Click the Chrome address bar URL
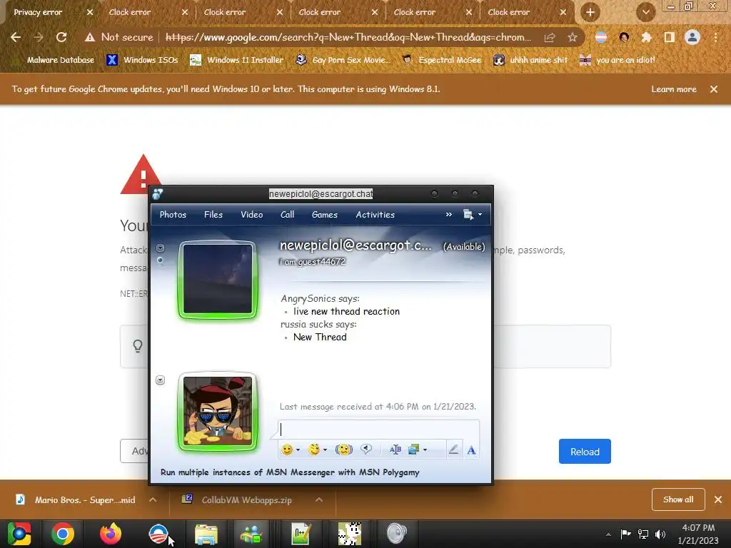This screenshot has width=731, height=548. [348, 37]
